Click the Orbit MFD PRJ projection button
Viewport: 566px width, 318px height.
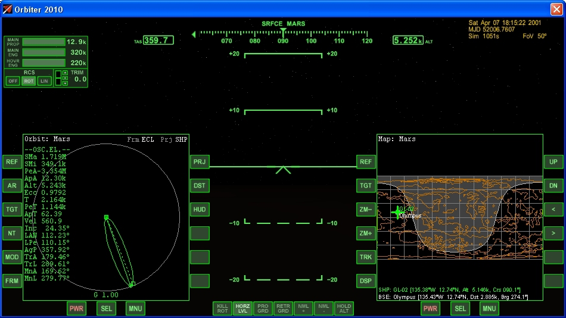pyautogui.click(x=200, y=162)
